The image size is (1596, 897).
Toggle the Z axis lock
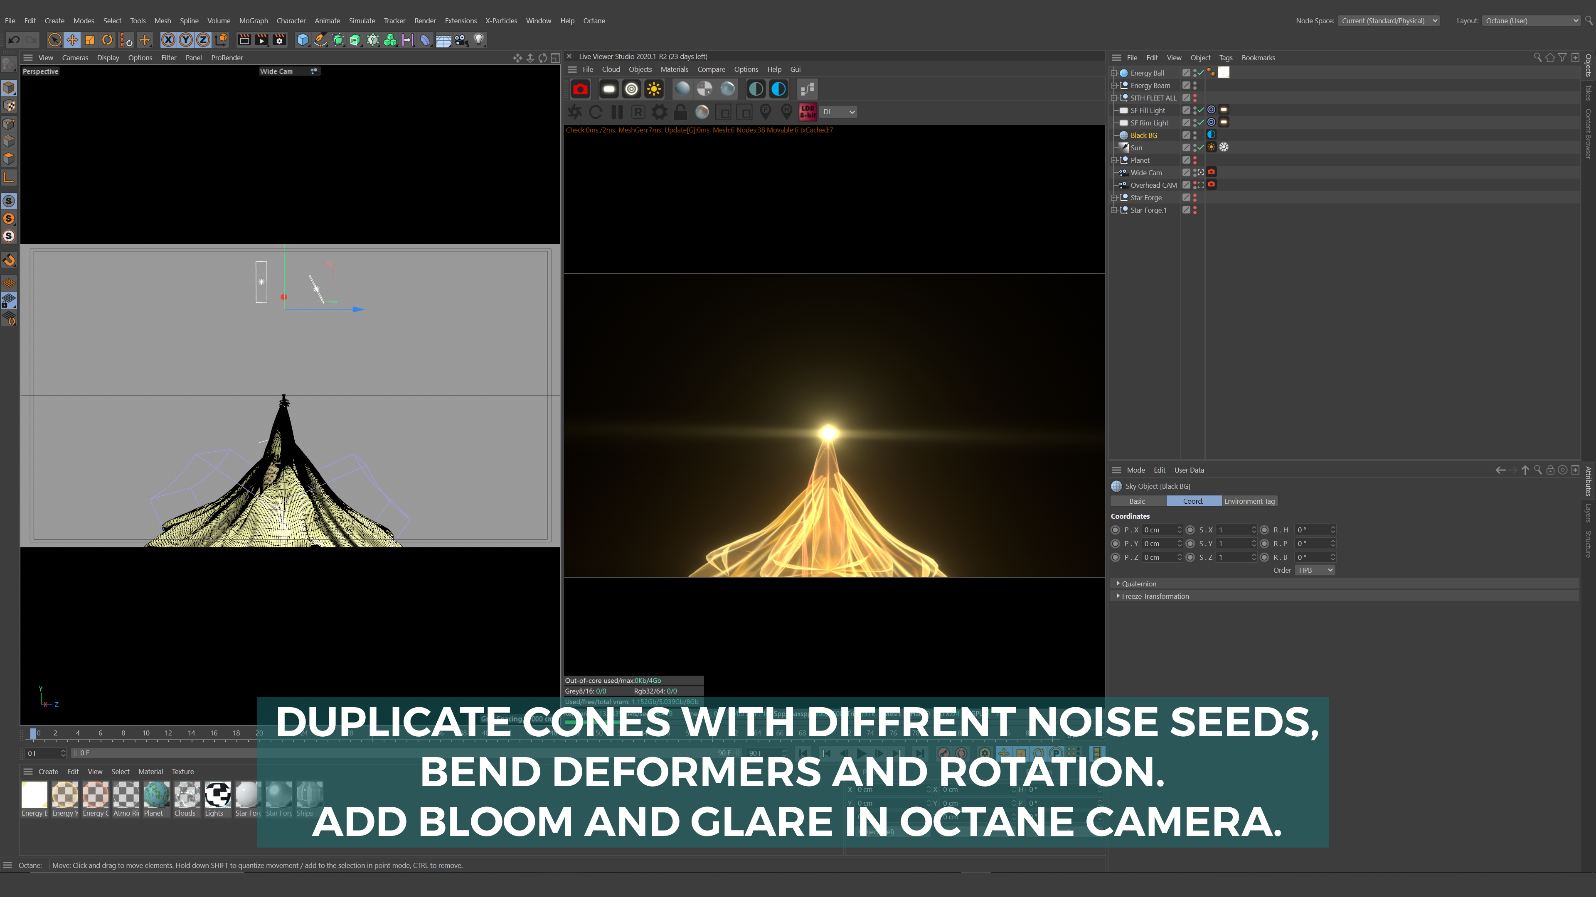pyautogui.click(x=202, y=40)
